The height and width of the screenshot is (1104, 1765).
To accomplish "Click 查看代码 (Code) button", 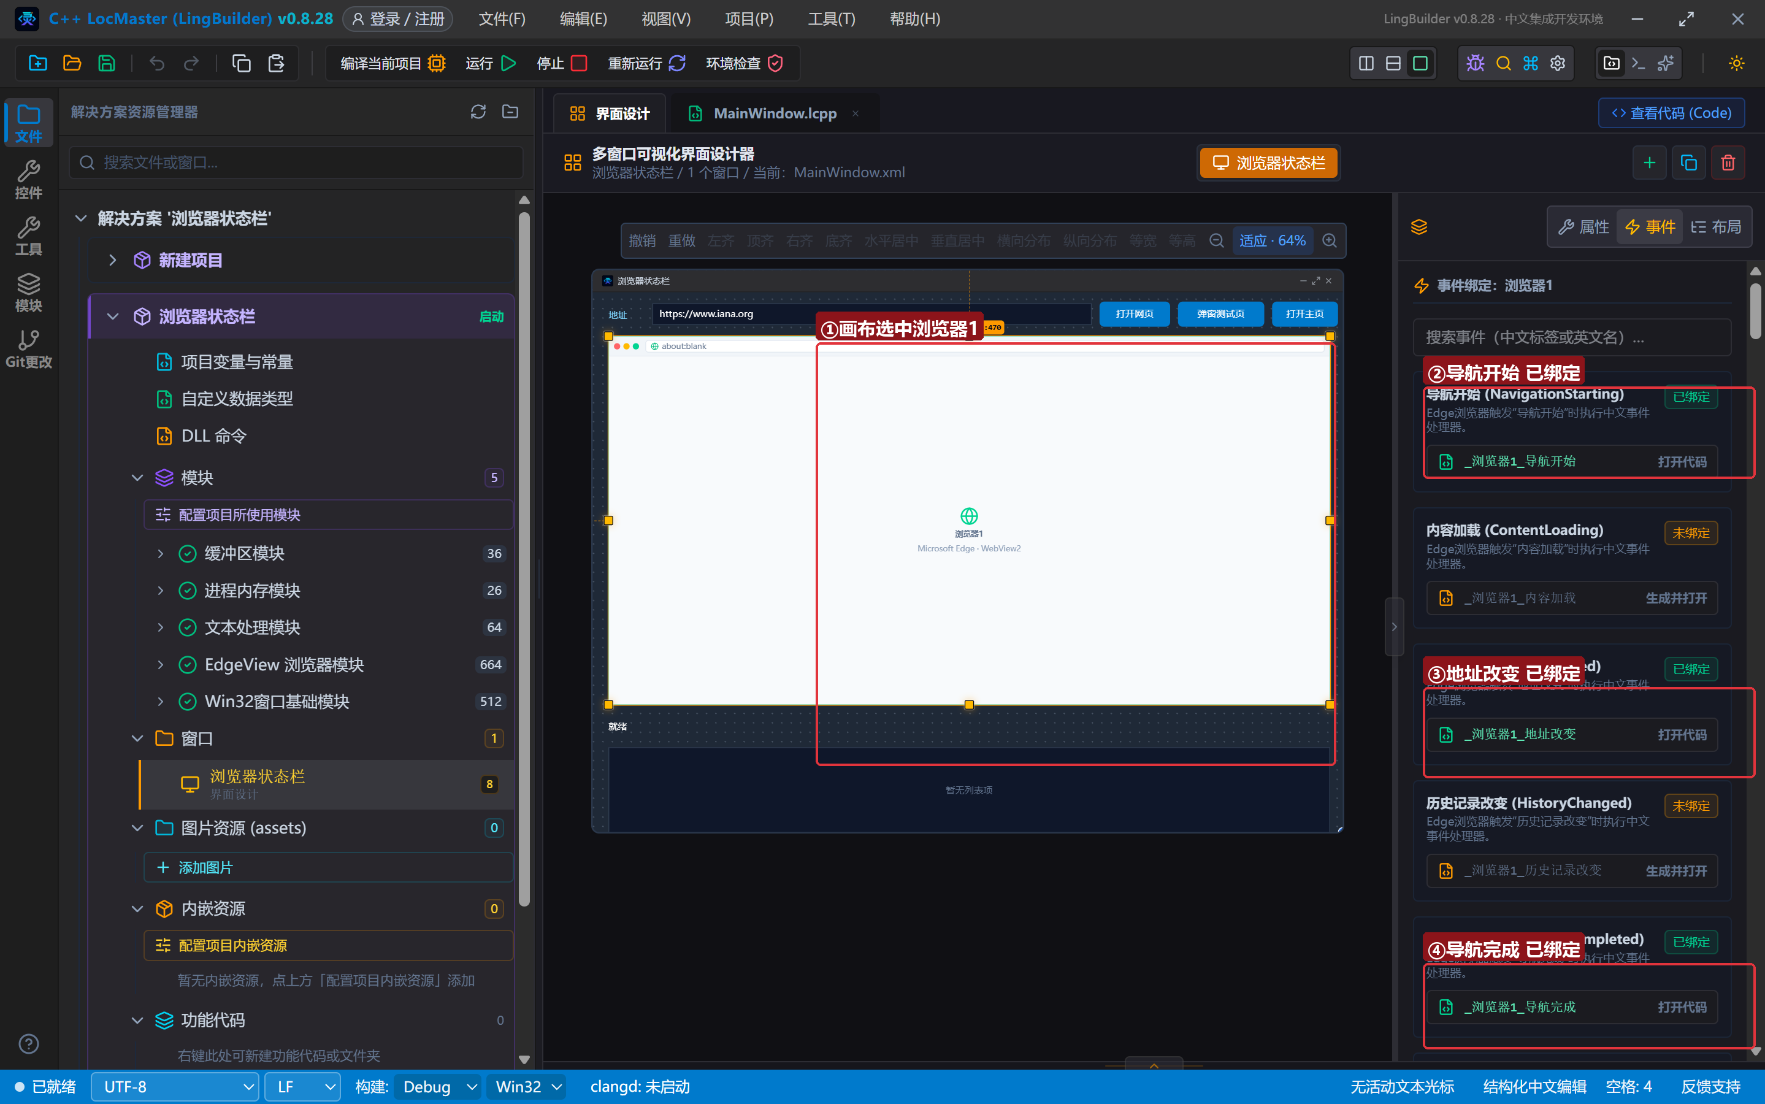I will (1671, 113).
